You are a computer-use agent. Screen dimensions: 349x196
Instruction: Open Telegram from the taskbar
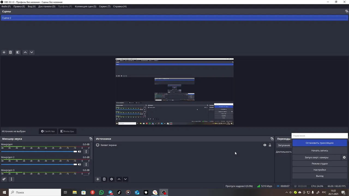coord(110,192)
